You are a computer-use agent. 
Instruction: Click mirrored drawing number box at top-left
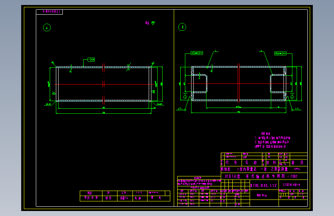pyautogui.click(x=49, y=12)
